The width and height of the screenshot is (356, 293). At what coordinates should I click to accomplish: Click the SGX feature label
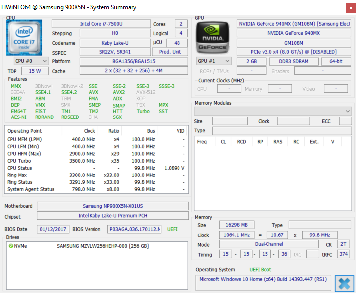117,117
